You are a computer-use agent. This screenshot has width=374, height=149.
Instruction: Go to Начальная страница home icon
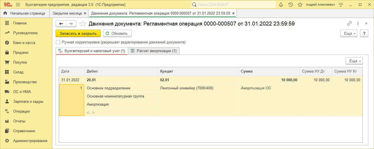(5, 13)
